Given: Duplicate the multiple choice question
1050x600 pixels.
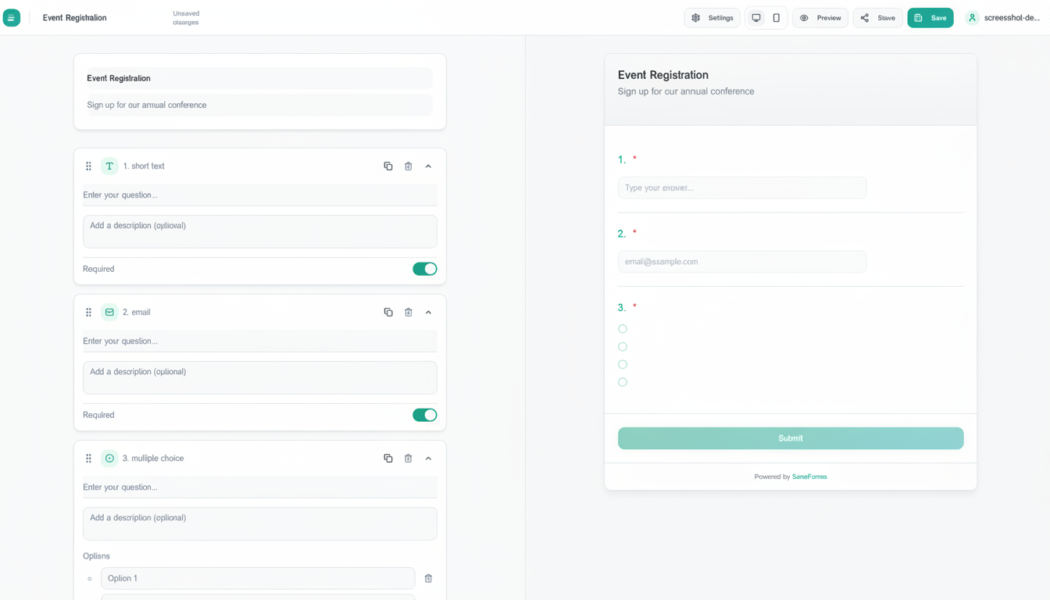Looking at the screenshot, I should point(388,459).
